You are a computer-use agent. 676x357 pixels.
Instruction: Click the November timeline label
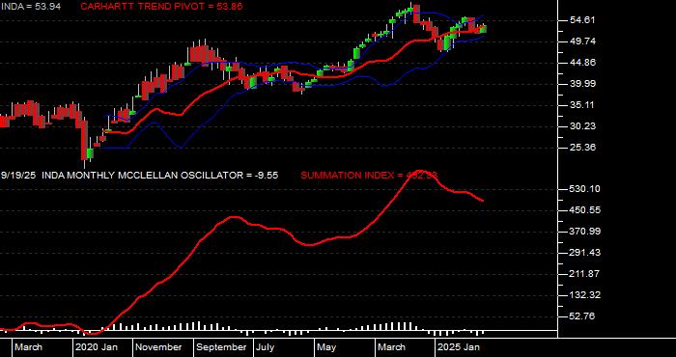[158, 347]
